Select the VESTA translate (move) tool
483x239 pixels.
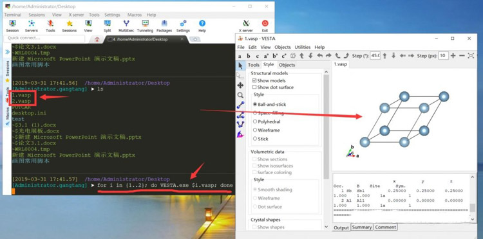(240, 85)
